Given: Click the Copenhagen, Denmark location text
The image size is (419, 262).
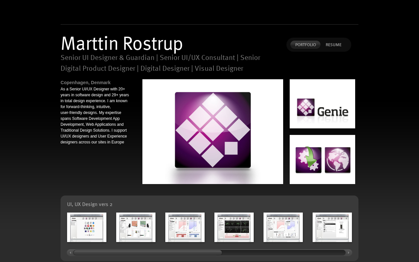Looking at the screenshot, I should pos(85,83).
